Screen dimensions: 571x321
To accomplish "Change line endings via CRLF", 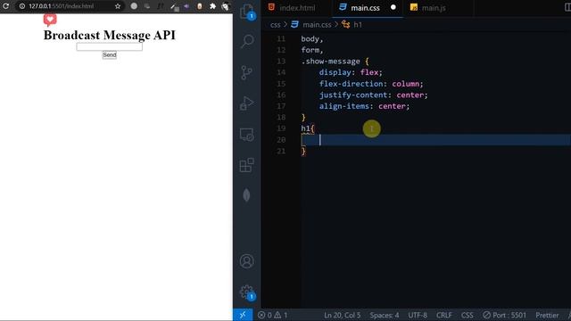I will click(444, 315).
